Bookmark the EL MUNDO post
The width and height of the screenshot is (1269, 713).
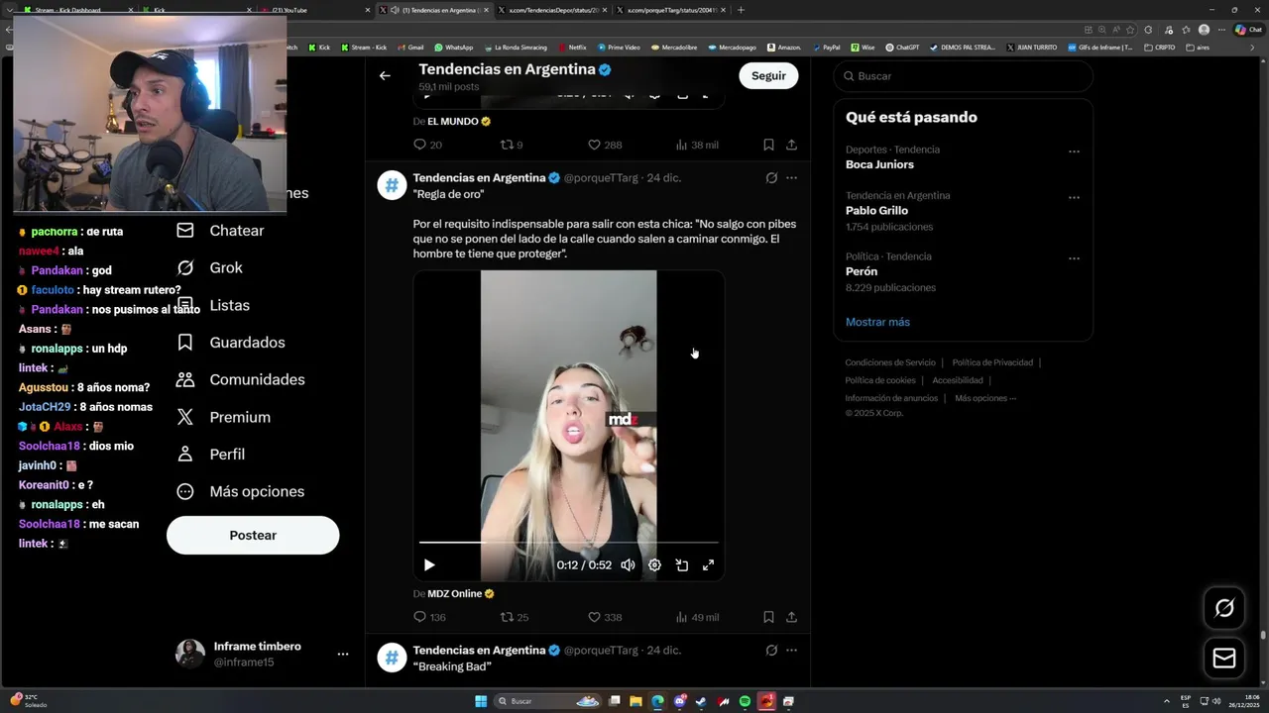pos(768,145)
